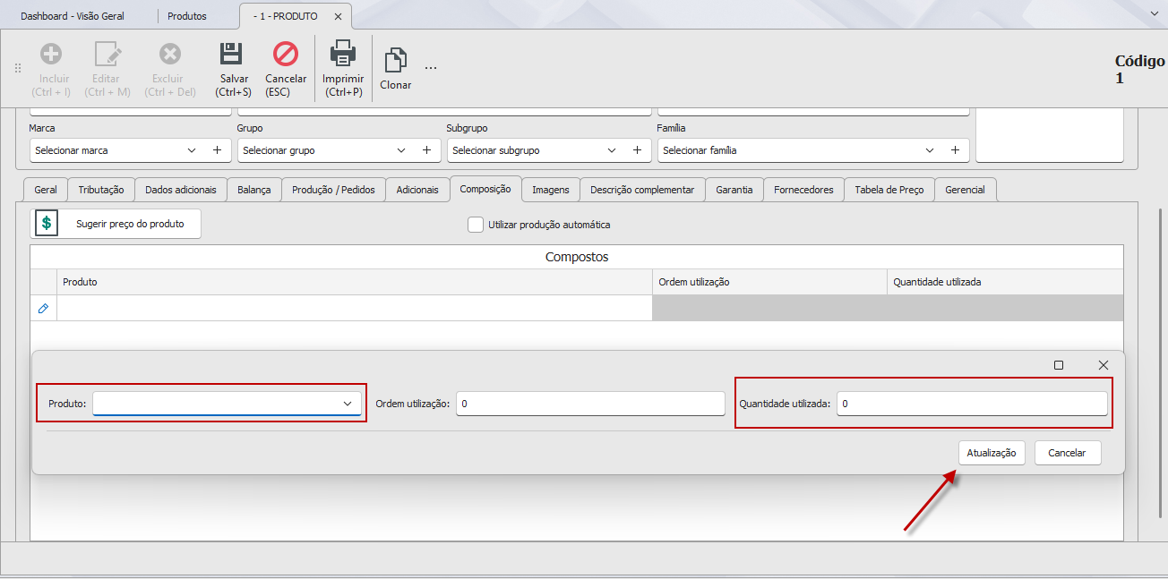The width and height of the screenshot is (1168, 579).
Task: Add new grupo with plus icon
Action: [426, 150]
